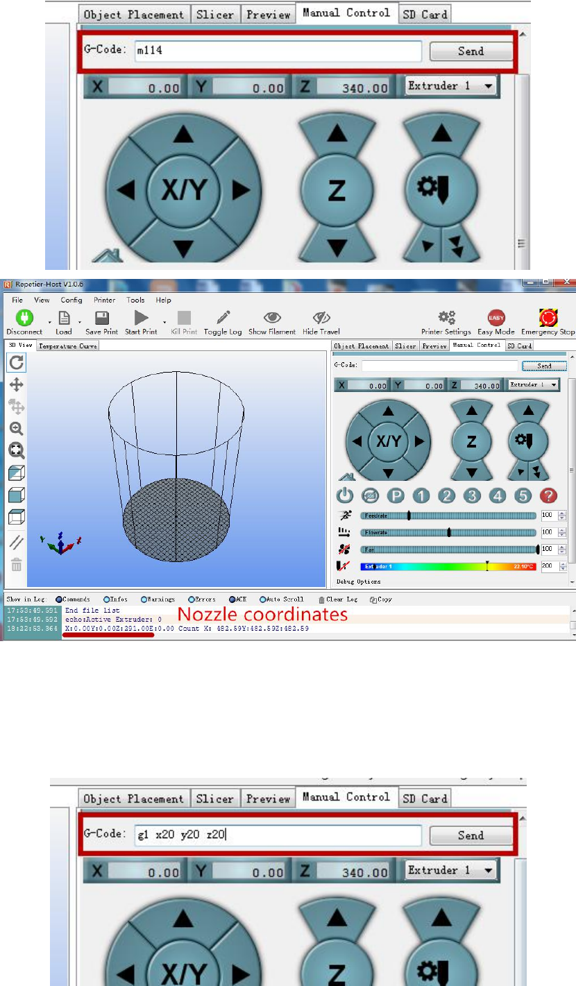
Task: Select the zoom-in magnifier tool in 3D sidebar
Action: click(16, 429)
